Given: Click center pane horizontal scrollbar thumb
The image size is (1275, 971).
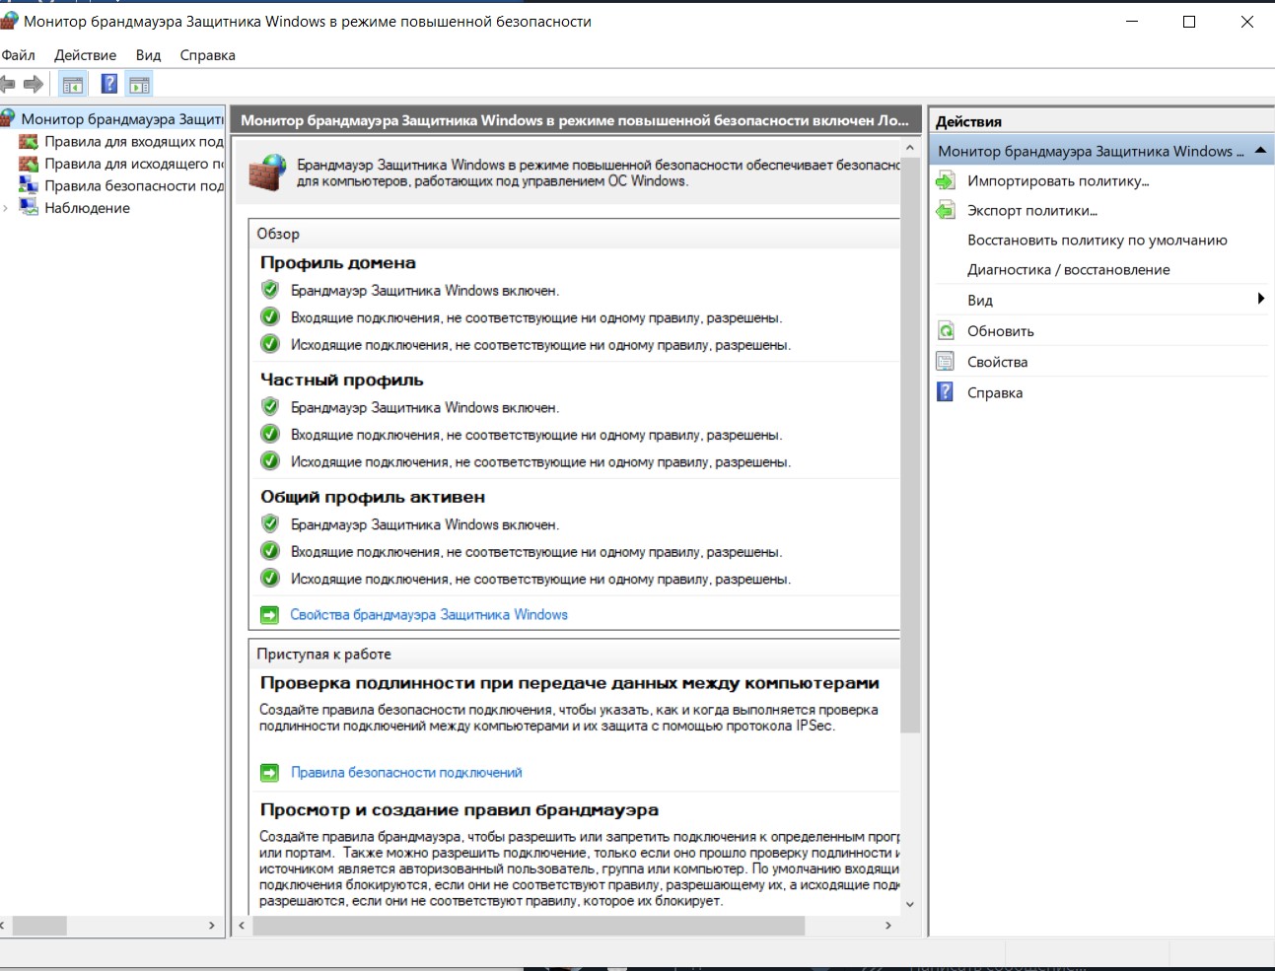Looking at the screenshot, I should click(529, 926).
